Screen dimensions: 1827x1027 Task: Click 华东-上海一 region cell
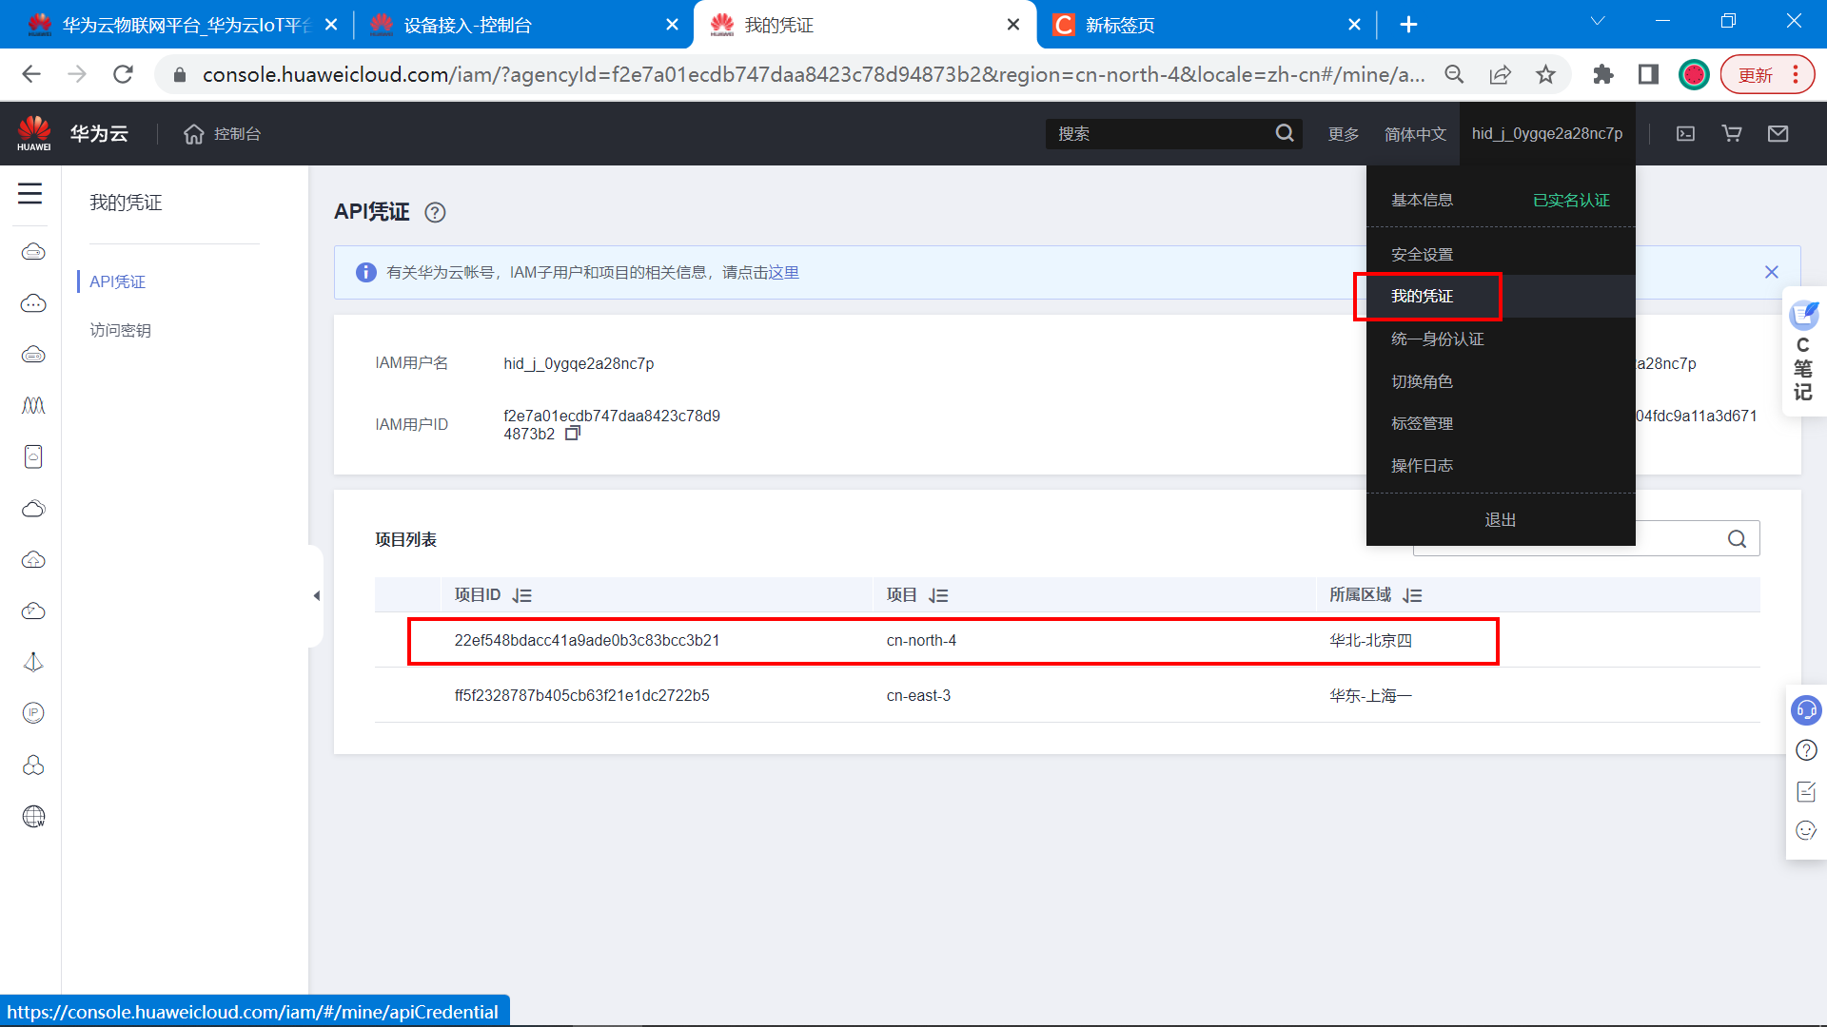(x=1370, y=695)
